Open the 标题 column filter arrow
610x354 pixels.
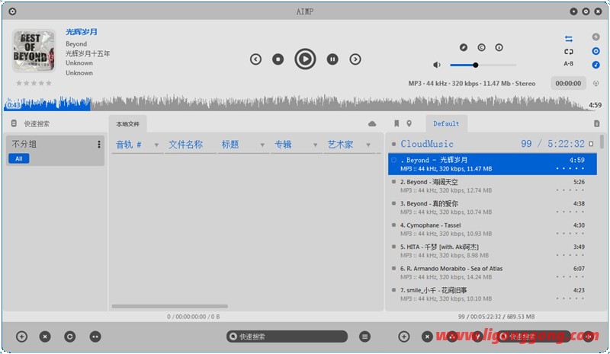pos(262,145)
